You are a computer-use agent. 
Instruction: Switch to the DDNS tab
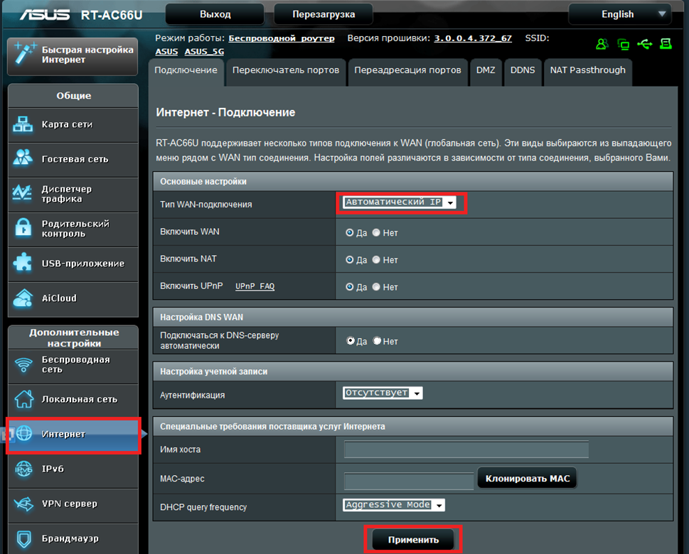[523, 71]
